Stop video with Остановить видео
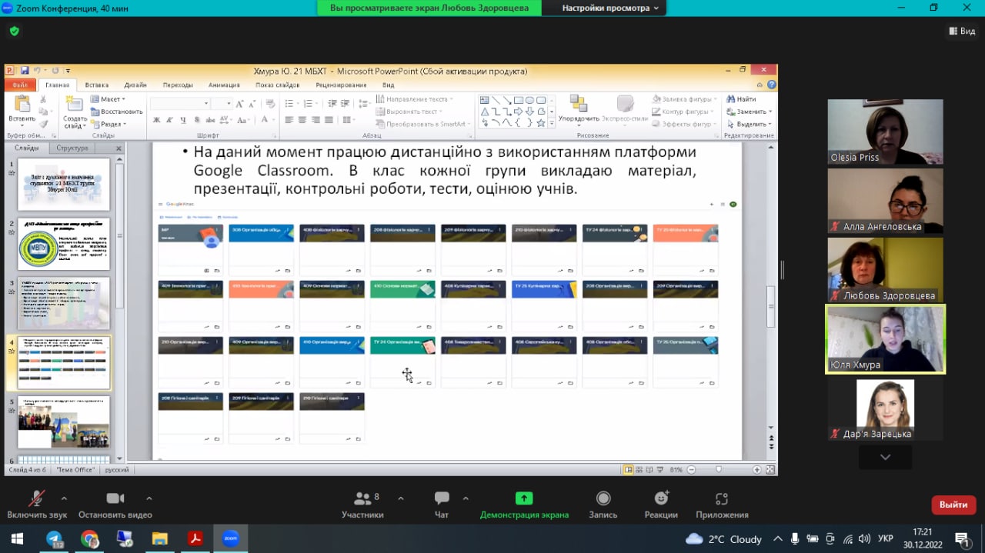The width and height of the screenshot is (985, 553). pos(115,505)
